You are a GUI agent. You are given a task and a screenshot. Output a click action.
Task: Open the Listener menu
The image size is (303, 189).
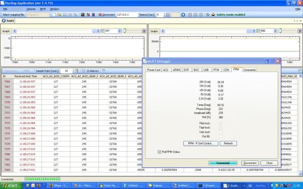(31, 9)
